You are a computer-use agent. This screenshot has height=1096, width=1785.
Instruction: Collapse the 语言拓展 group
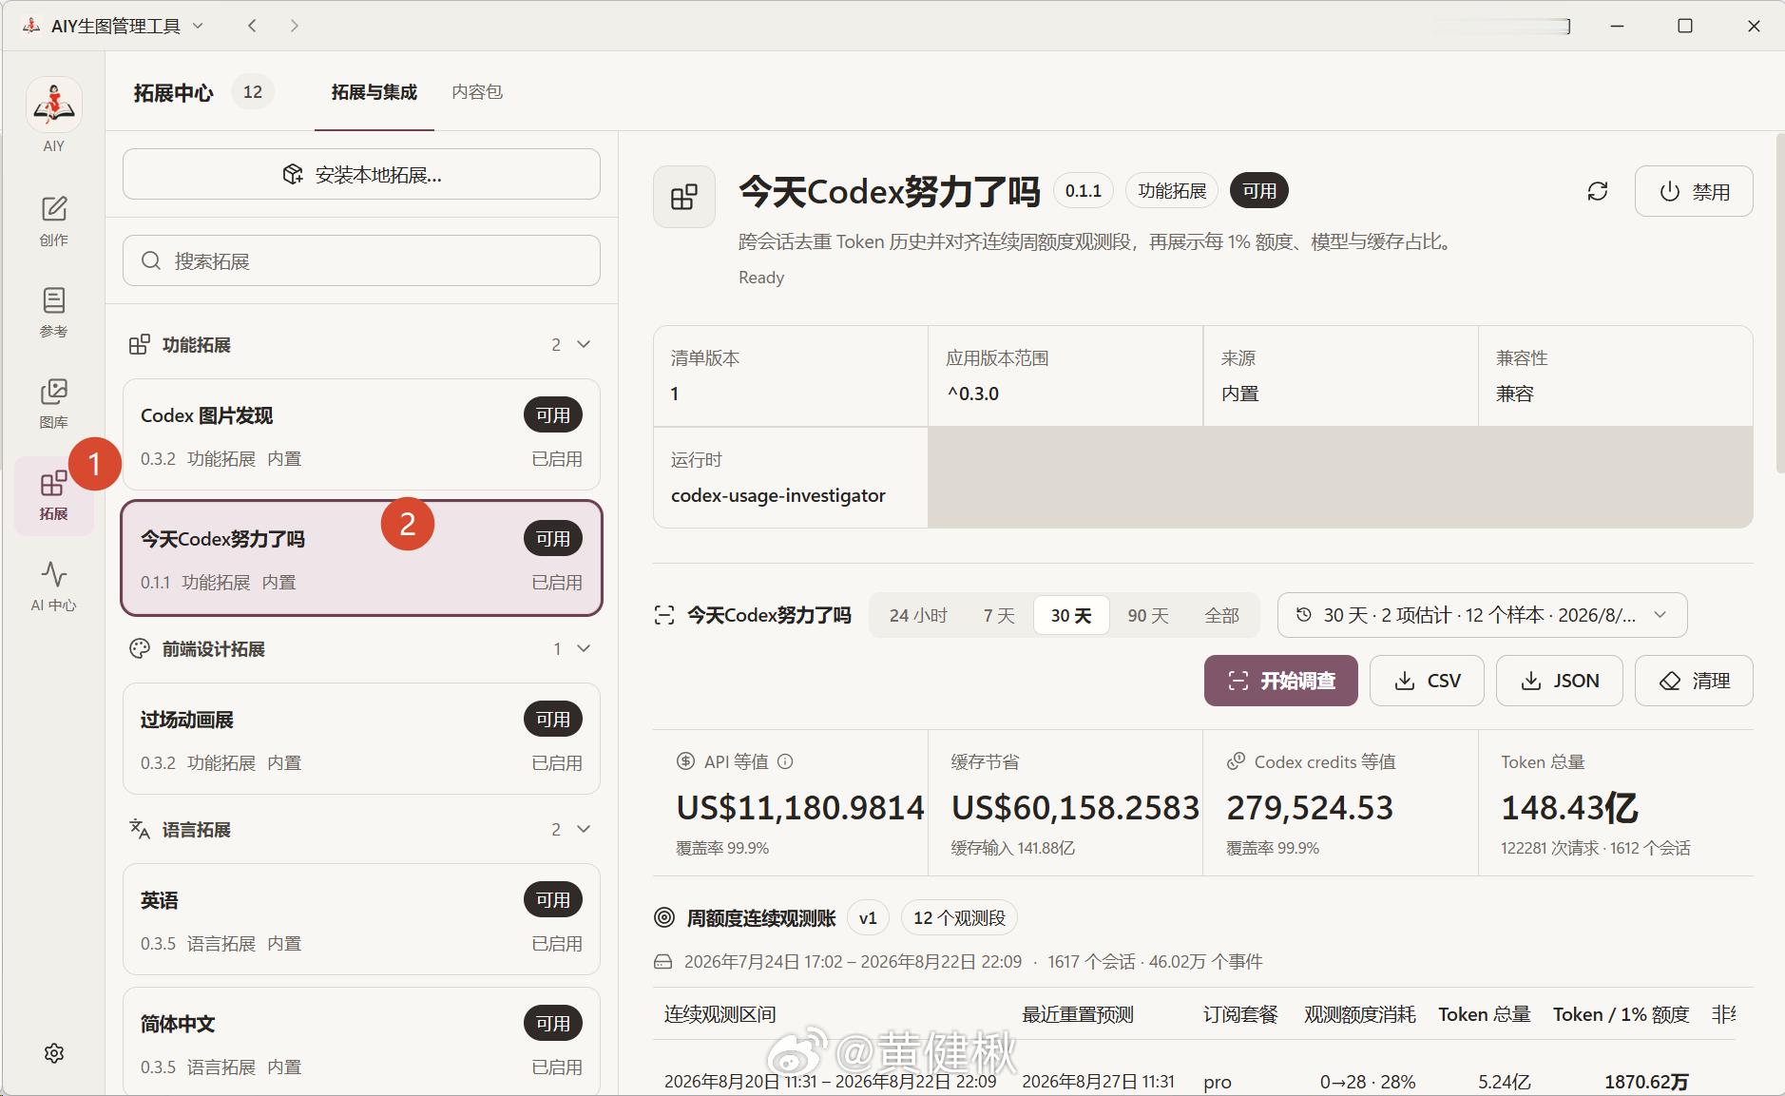(x=584, y=829)
